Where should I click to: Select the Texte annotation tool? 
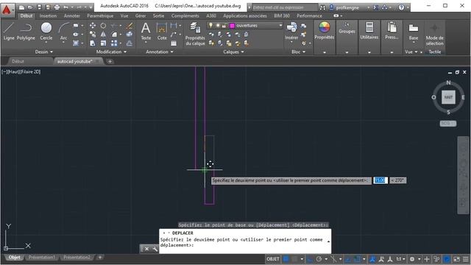coord(146,31)
